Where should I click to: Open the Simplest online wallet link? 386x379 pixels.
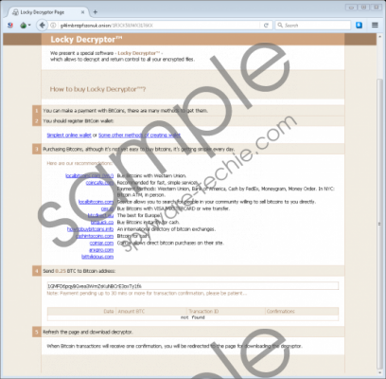pos(69,135)
